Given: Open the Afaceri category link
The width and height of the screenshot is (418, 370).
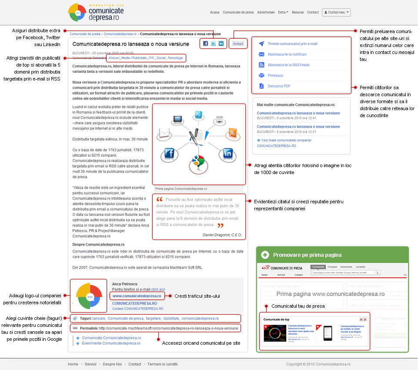Looking at the screenshot, I should [114, 57].
